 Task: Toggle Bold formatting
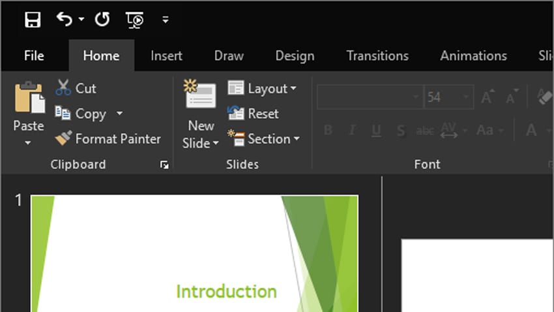(328, 130)
